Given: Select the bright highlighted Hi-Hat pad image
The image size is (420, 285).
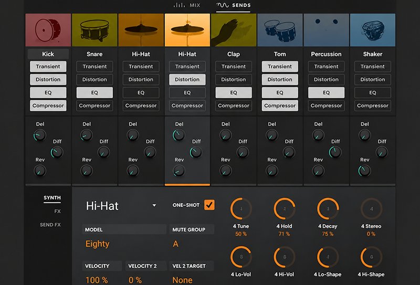Looking at the screenshot, I should pyautogui.click(x=187, y=30).
